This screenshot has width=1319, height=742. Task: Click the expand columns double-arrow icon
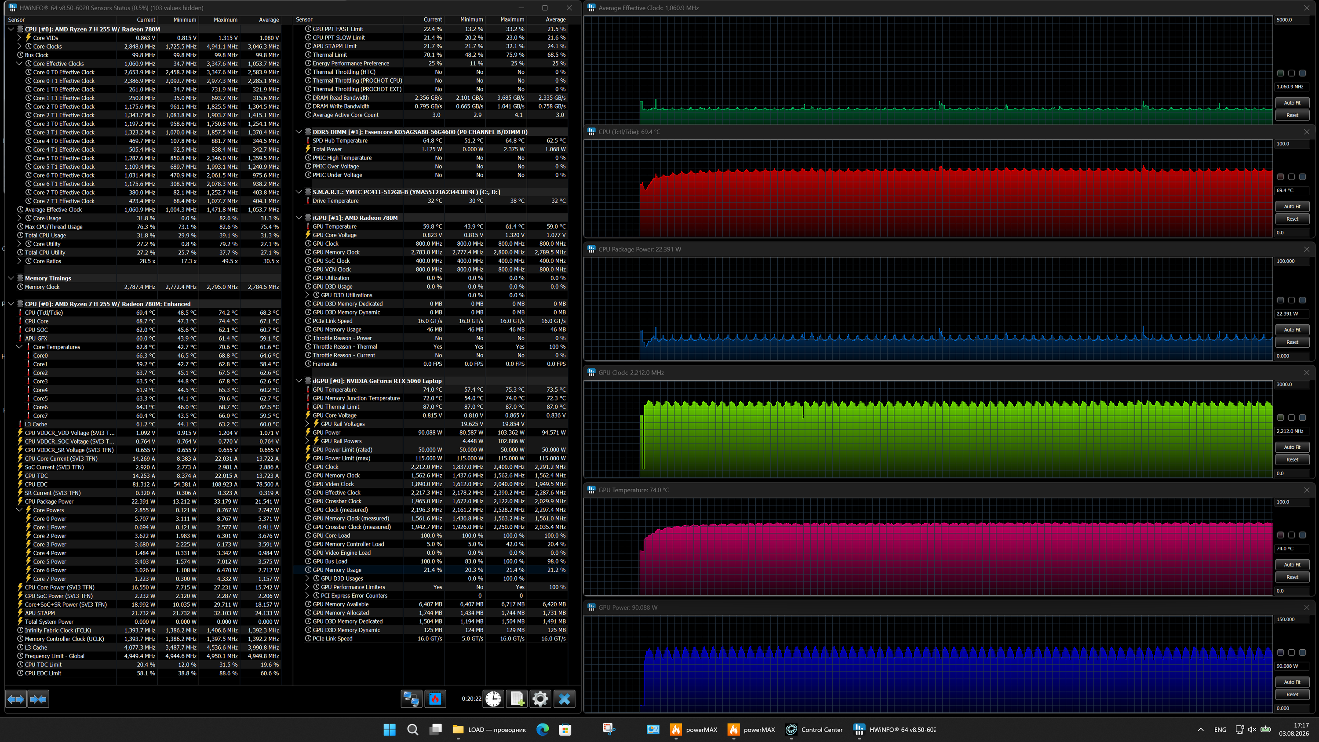coord(15,699)
